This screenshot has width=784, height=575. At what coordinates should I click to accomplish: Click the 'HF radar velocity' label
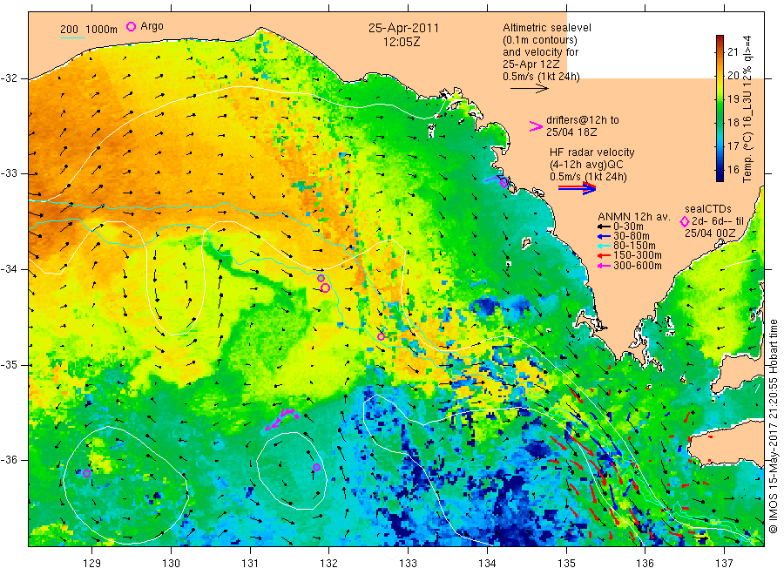click(592, 152)
